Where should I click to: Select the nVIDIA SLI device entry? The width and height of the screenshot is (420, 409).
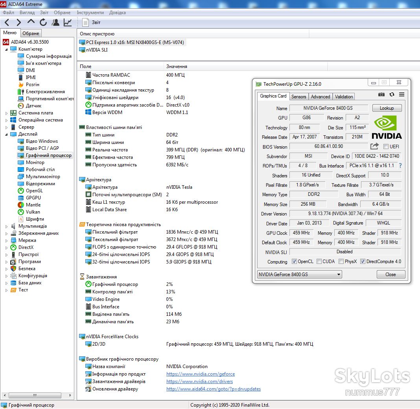click(94, 50)
